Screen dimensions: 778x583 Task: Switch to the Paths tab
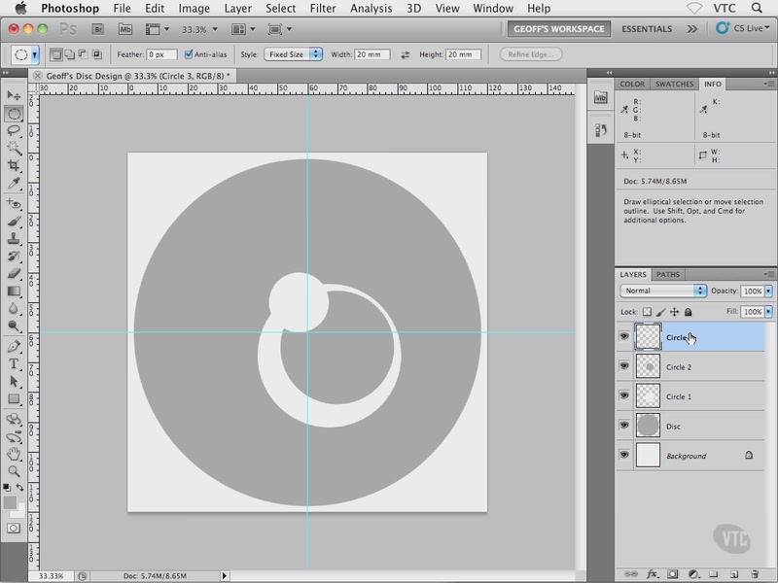click(x=668, y=274)
